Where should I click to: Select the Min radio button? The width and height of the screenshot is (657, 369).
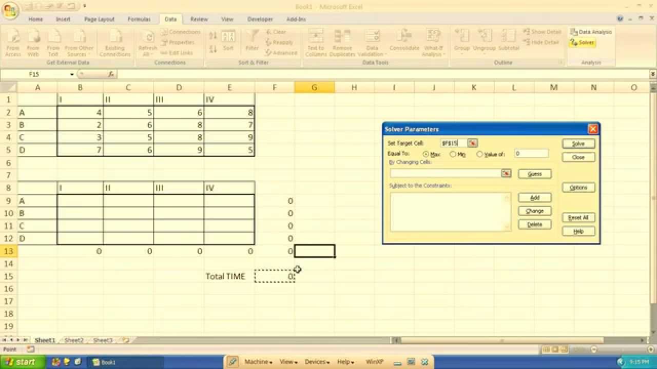click(453, 154)
